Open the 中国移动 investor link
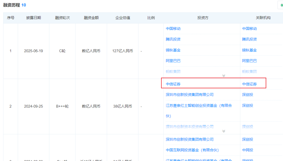 (x=173, y=29)
